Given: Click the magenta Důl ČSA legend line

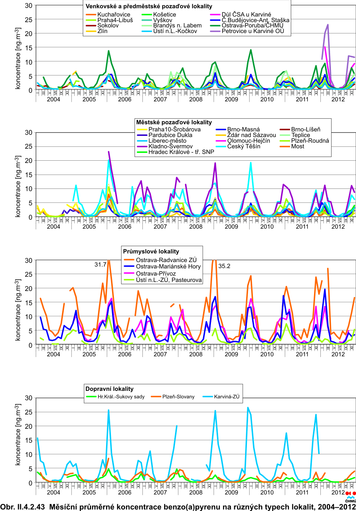Looking at the screenshot, I should pyautogui.click(x=215, y=15).
